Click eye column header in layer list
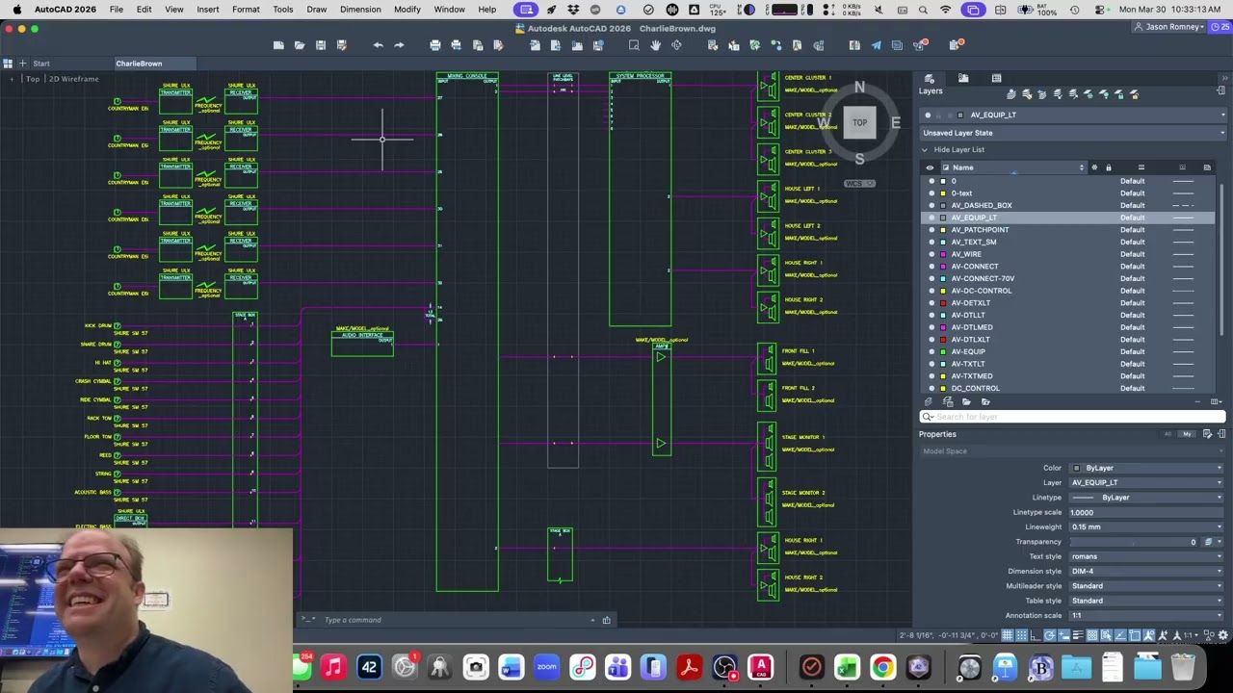This screenshot has height=693, width=1233. tap(931, 167)
